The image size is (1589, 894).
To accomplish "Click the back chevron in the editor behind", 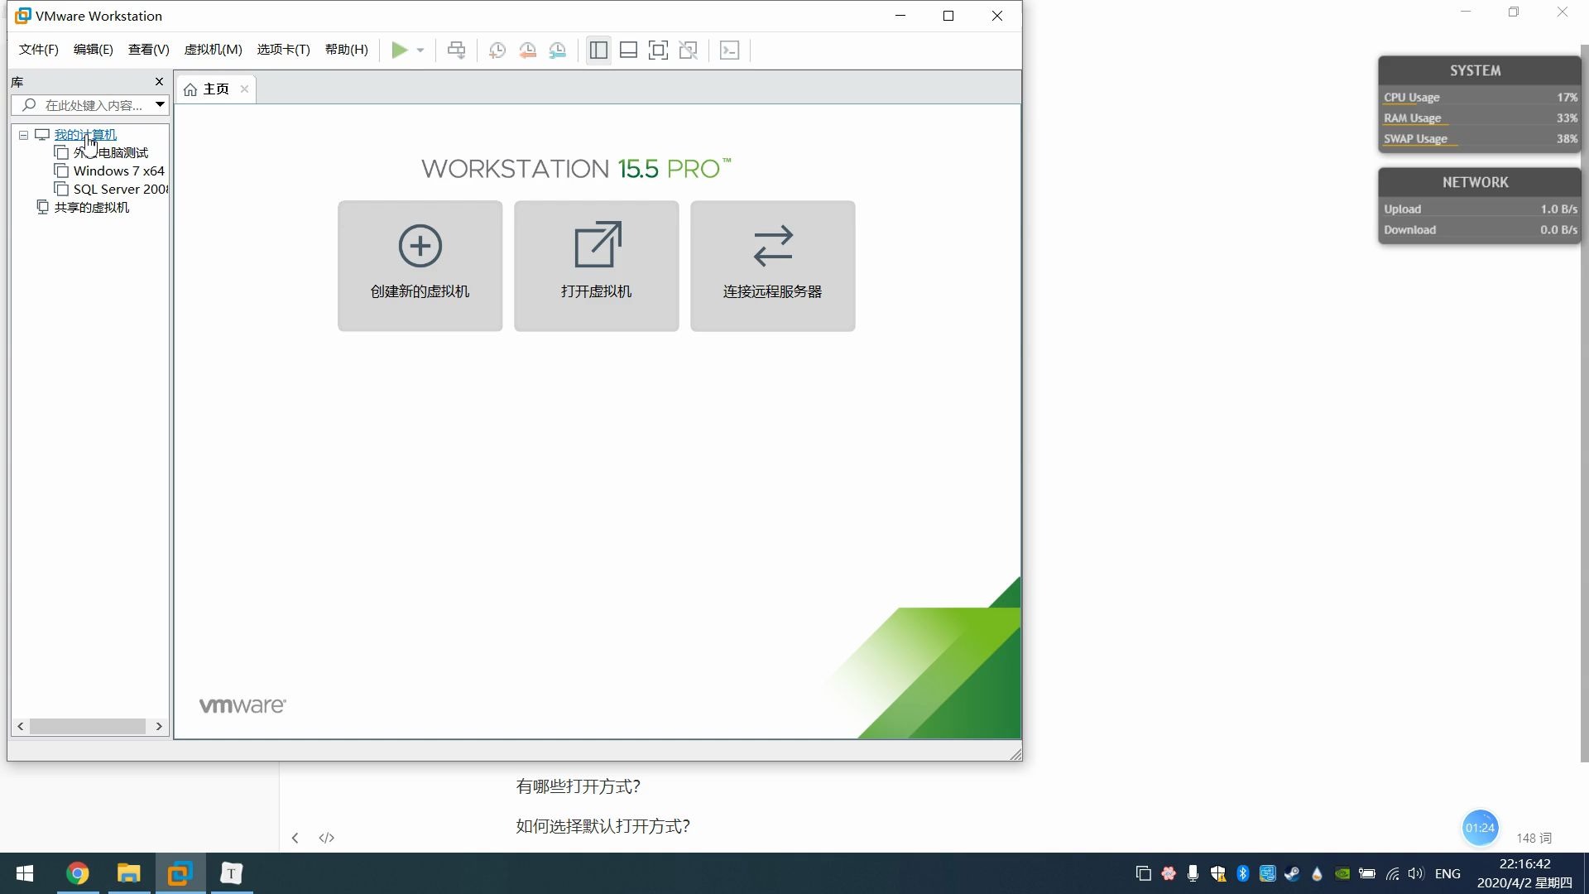I will (x=295, y=838).
